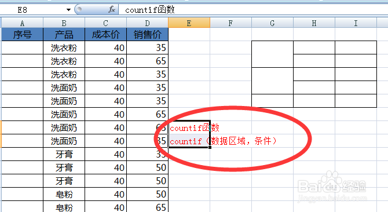Select highlighted column E header
Viewport: 388px width, 212px height.
(189, 23)
